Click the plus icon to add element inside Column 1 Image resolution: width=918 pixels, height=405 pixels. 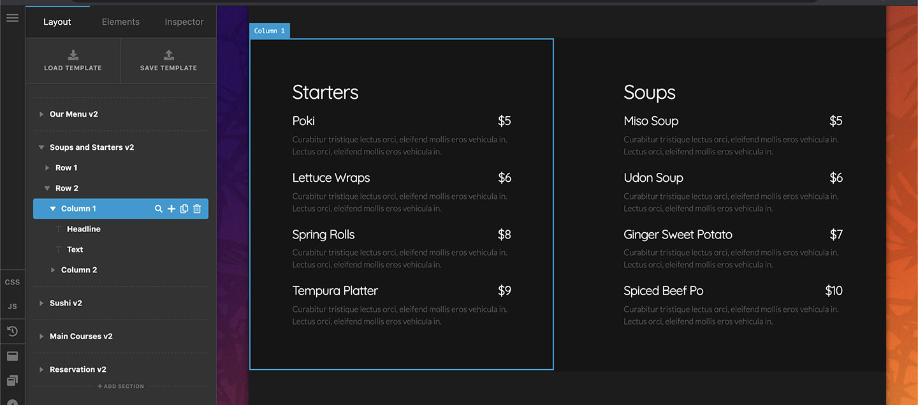pos(171,209)
